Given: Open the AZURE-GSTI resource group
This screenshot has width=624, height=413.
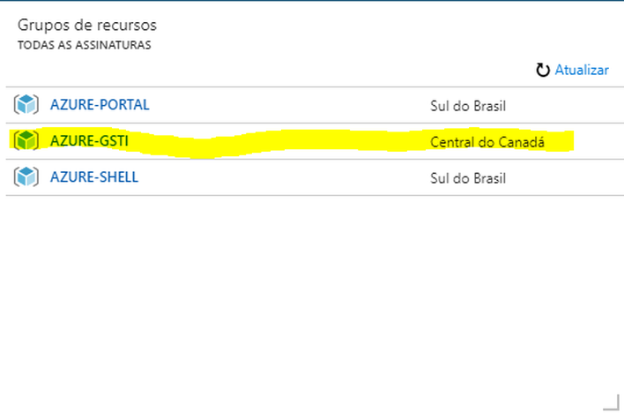Looking at the screenshot, I should click(x=89, y=140).
